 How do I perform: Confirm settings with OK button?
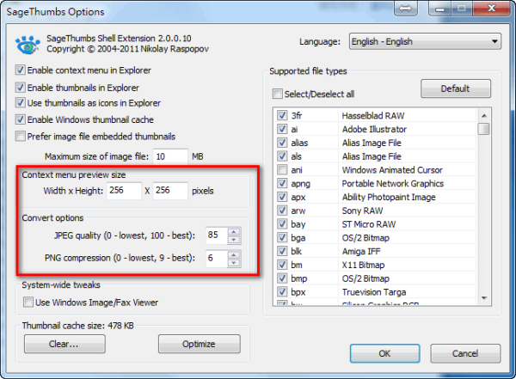coord(384,354)
